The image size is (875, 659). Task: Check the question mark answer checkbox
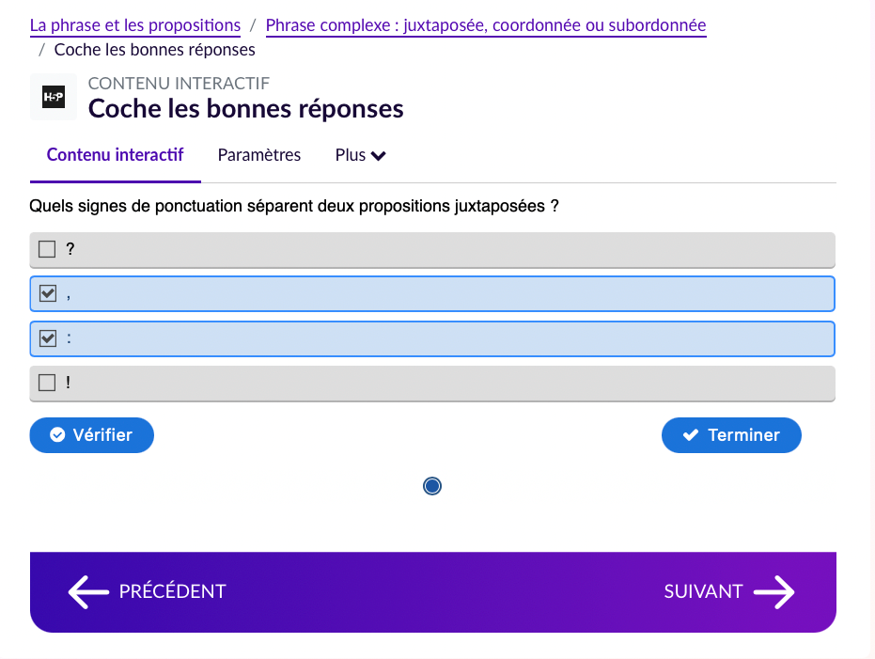point(47,249)
